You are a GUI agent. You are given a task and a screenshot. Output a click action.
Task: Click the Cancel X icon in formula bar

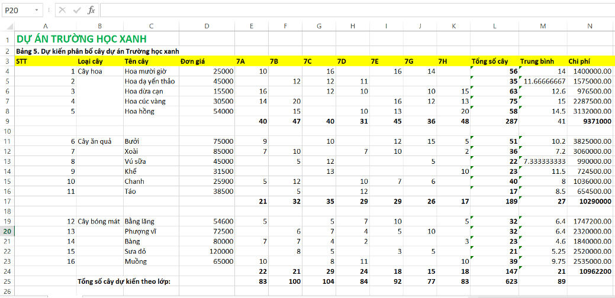tap(63, 10)
